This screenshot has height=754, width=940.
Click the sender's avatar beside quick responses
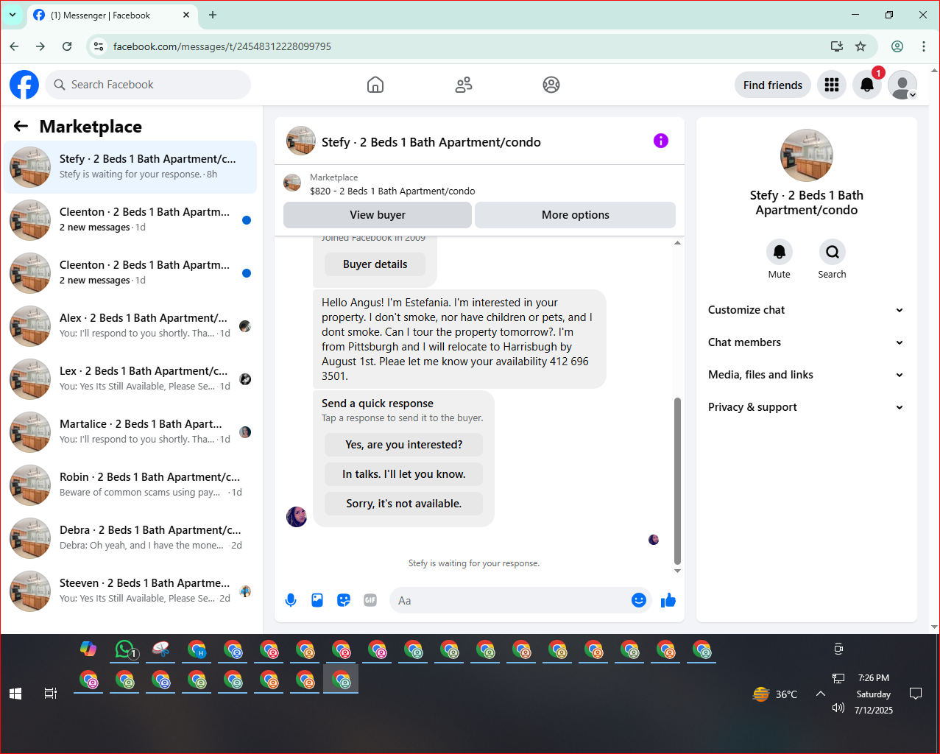(x=297, y=517)
